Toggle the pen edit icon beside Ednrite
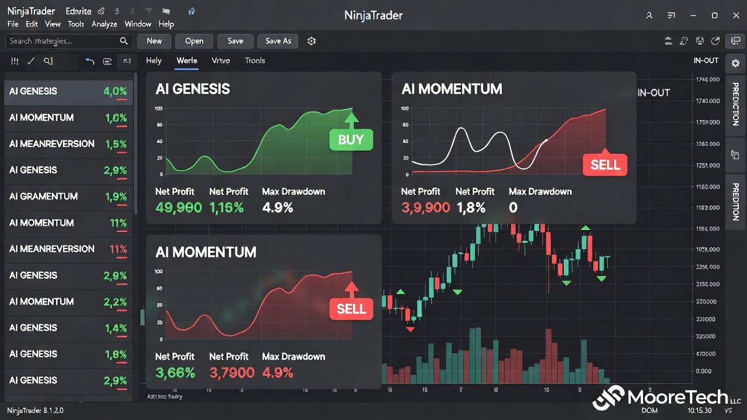Viewport: 747px width, 420px height. tap(102, 10)
